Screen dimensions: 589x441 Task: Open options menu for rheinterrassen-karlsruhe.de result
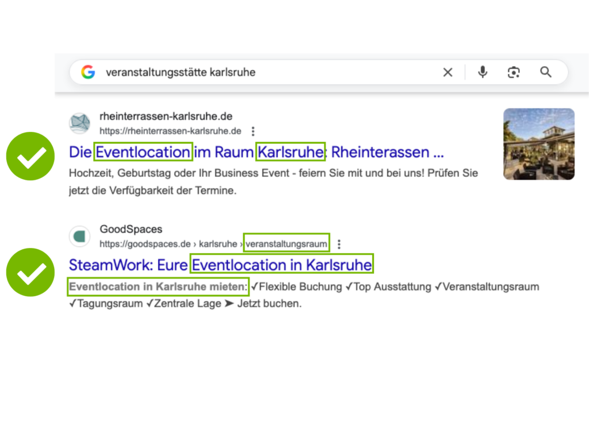(x=253, y=131)
